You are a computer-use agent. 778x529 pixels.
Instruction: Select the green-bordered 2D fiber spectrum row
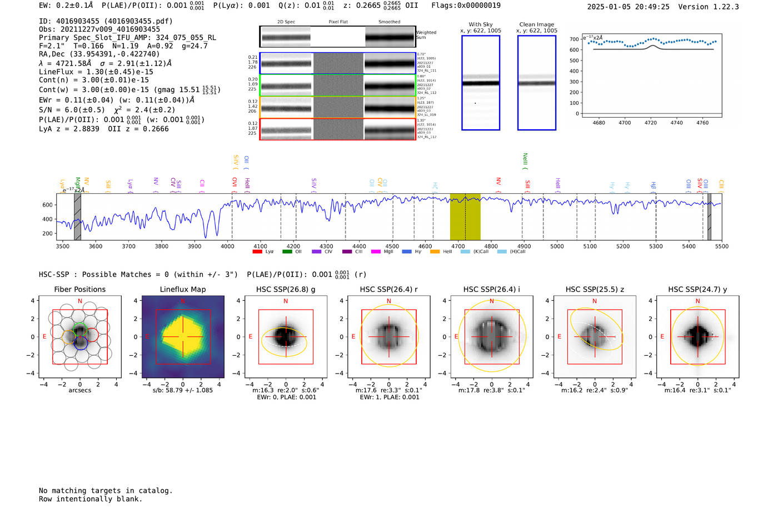point(337,85)
